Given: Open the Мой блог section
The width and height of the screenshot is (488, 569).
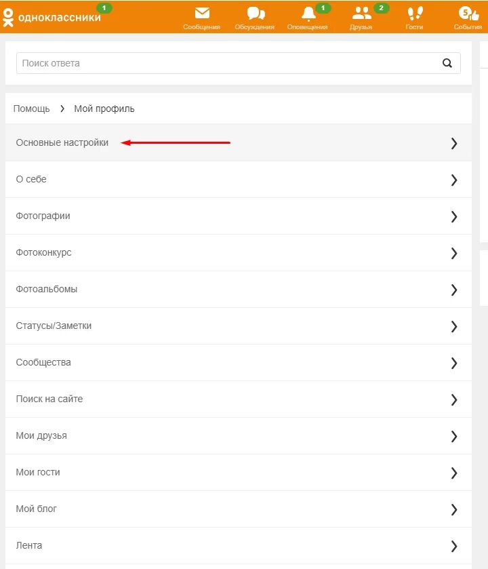Looking at the screenshot, I should (37, 509).
